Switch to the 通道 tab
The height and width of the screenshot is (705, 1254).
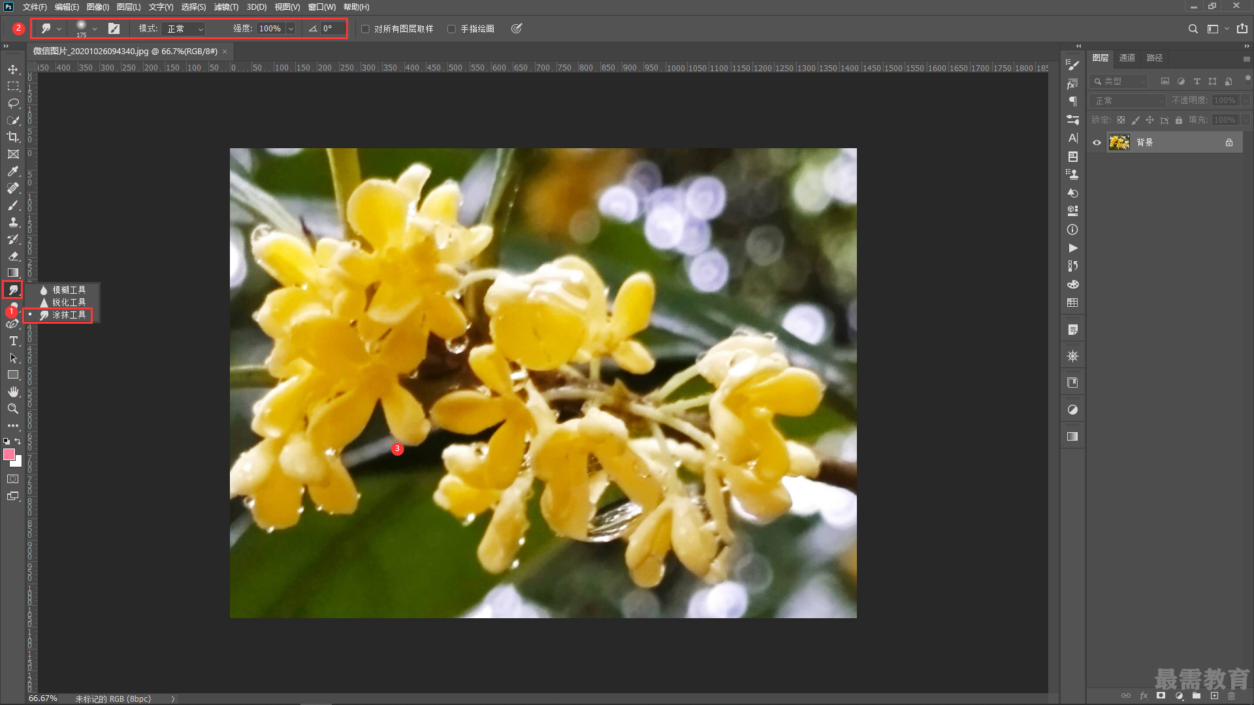point(1127,58)
